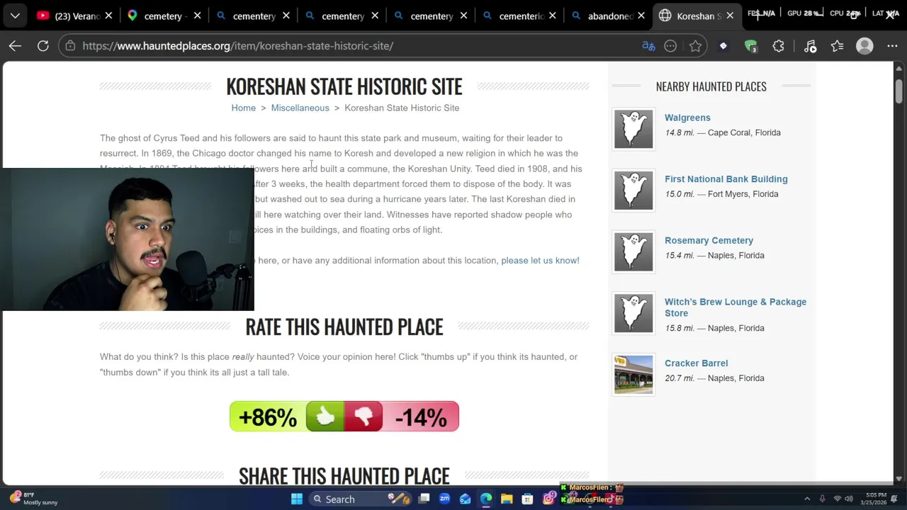Image resolution: width=907 pixels, height=510 pixels.
Task: Open Zoom from the taskbar
Action: point(444,499)
